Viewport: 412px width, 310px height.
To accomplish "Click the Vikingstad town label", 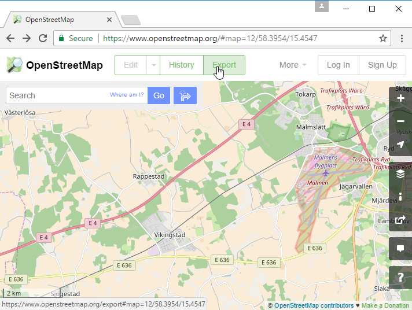I will pos(170,235).
